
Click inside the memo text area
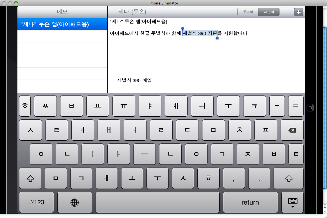(x=206, y=62)
